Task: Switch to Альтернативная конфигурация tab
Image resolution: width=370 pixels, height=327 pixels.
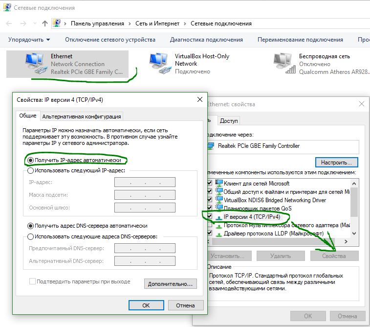Action: [82, 117]
